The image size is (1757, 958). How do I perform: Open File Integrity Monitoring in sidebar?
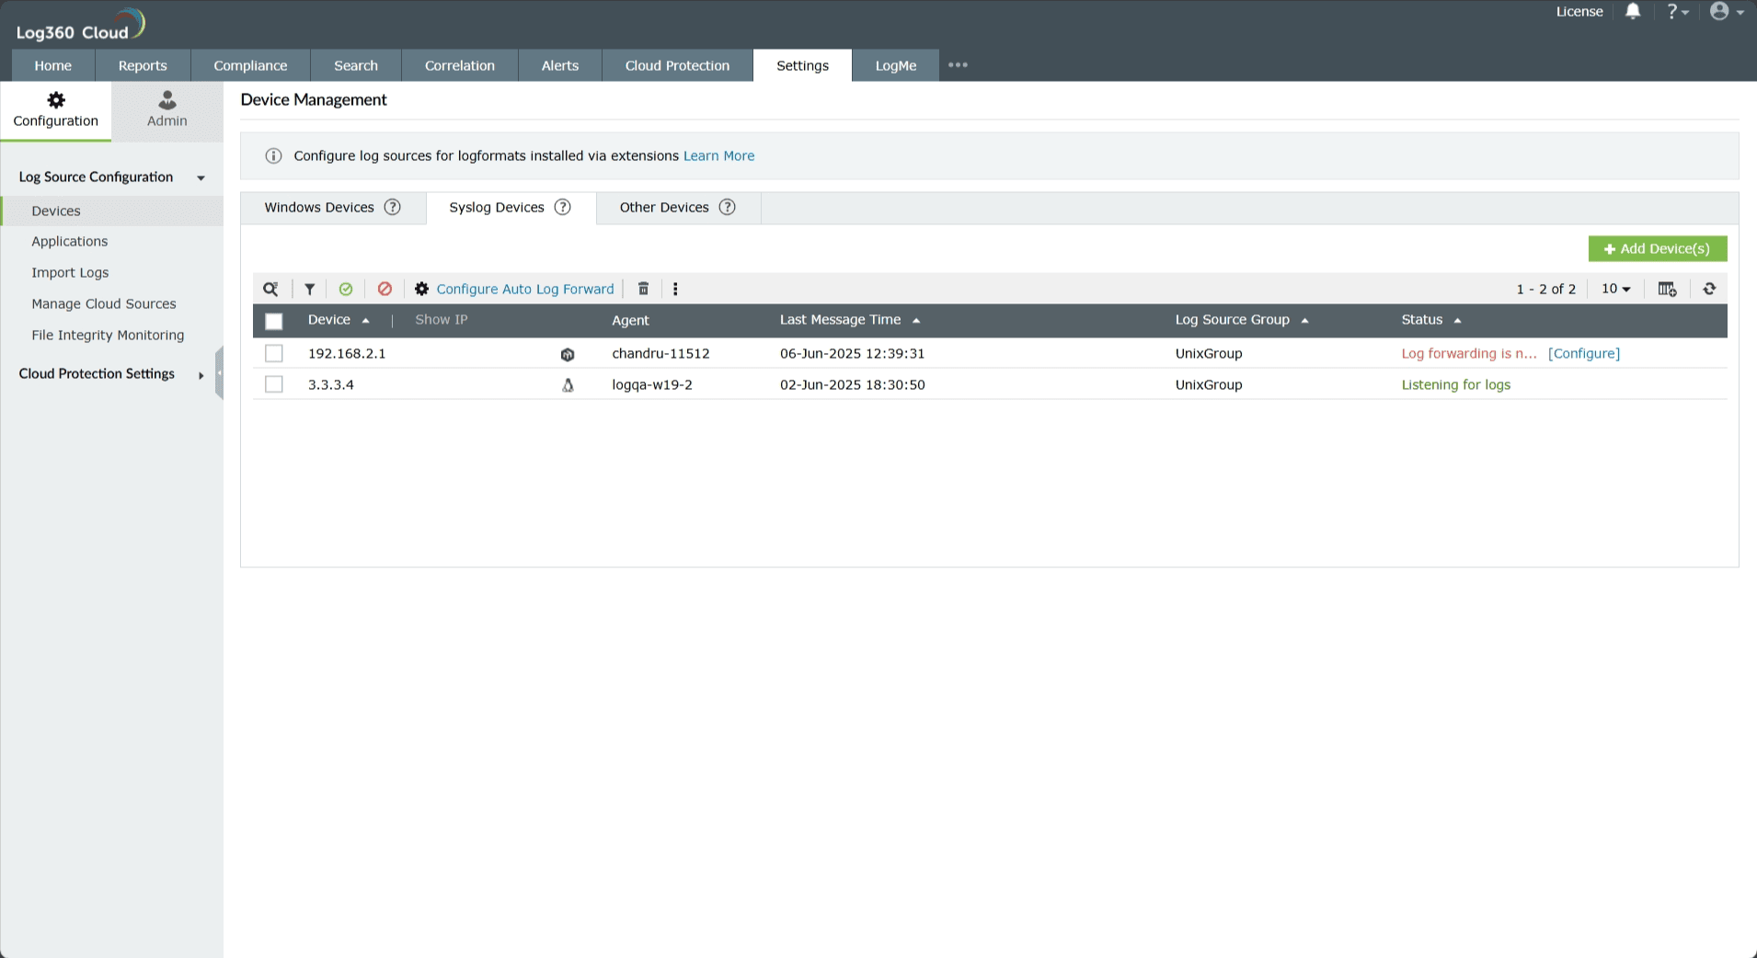point(108,335)
